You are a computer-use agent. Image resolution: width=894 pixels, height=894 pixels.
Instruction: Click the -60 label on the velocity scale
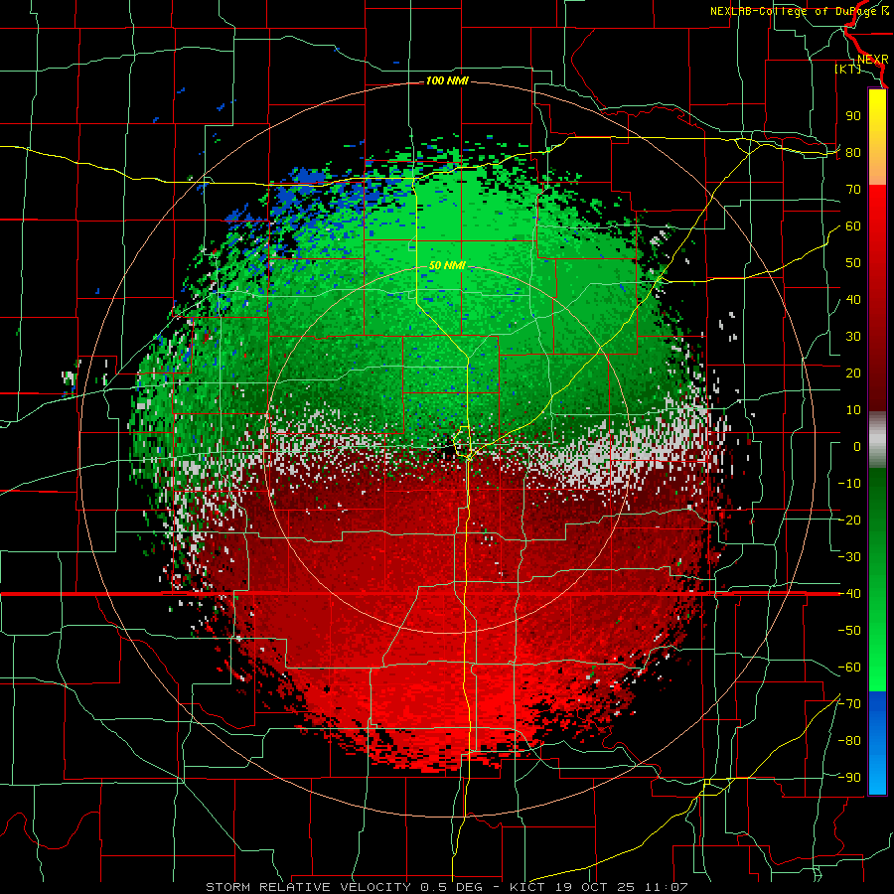(849, 668)
